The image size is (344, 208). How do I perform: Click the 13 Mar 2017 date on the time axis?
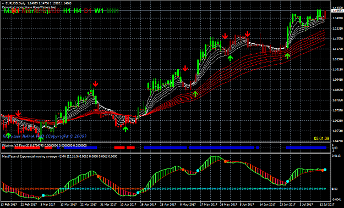69,205
